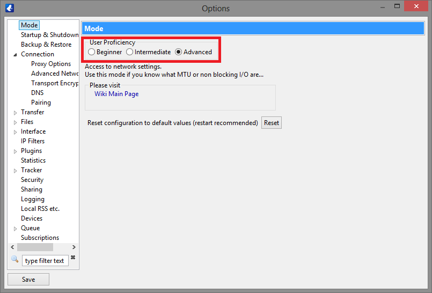The height and width of the screenshot is (293, 432).
Task: Open IP Filters in the sidebar
Action: (33, 141)
